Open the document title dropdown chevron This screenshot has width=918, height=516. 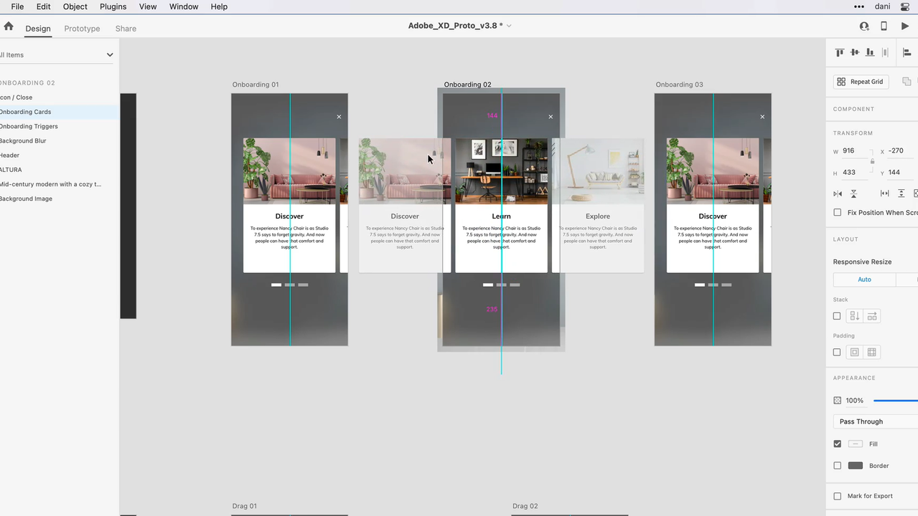pyautogui.click(x=509, y=26)
